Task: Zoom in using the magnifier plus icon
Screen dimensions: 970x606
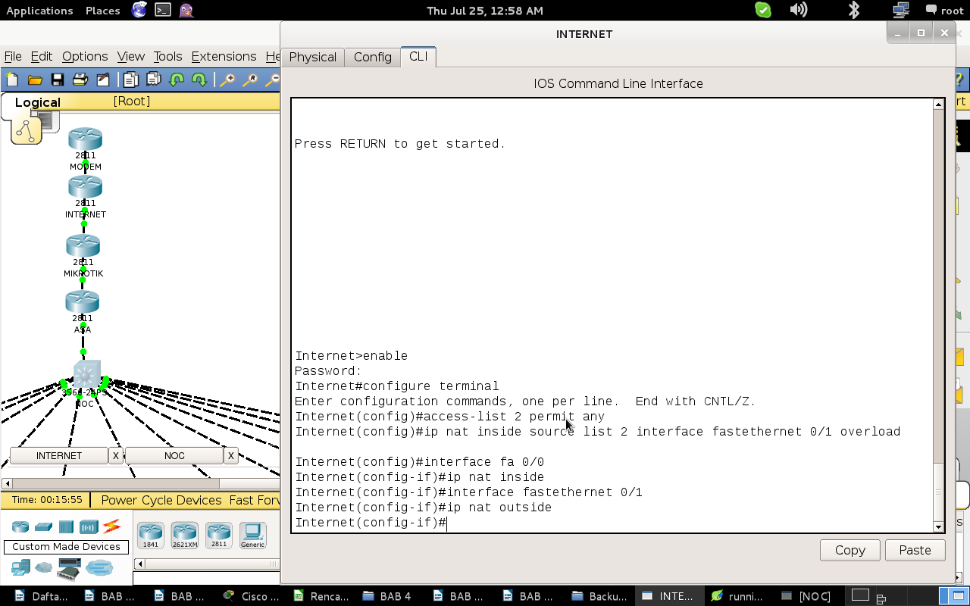Action: click(227, 80)
